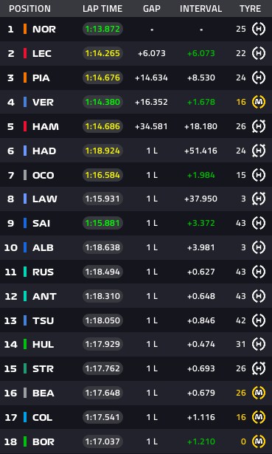Click Hamilton's used hard tyre icon
Image resolution: width=272 pixels, height=454 pixels.
[x=259, y=126]
